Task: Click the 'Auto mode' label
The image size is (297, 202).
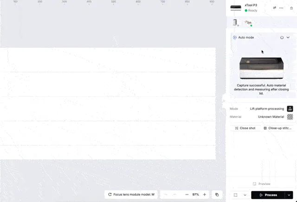Action: tap(246, 38)
